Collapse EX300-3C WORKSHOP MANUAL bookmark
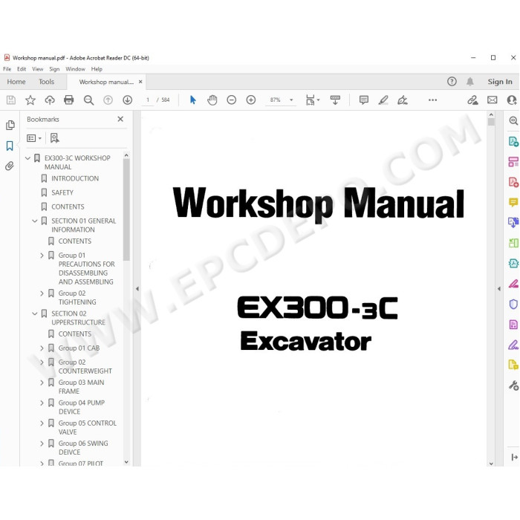Screen dimensions: 520x520 click(x=28, y=158)
